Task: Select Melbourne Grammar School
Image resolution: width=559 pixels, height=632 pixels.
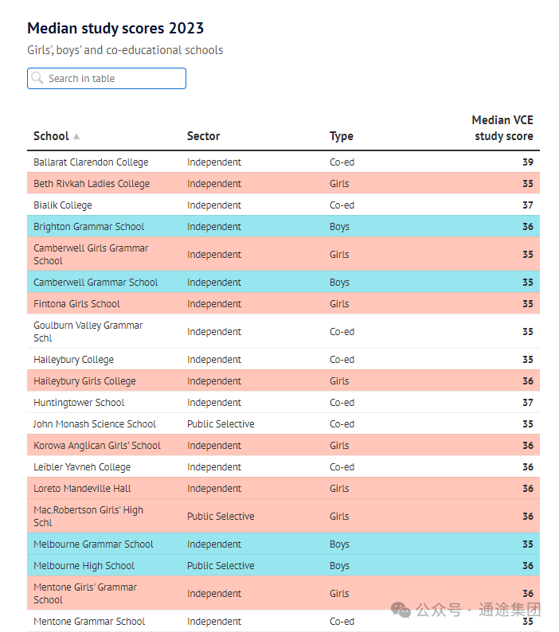Action: (x=93, y=544)
